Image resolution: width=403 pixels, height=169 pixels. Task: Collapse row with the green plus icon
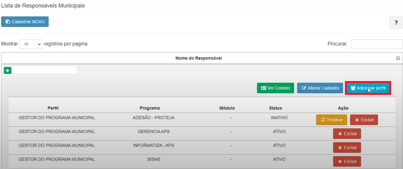click(7, 70)
